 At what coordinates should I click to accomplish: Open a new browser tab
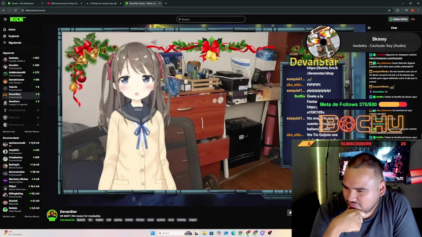click(166, 3)
